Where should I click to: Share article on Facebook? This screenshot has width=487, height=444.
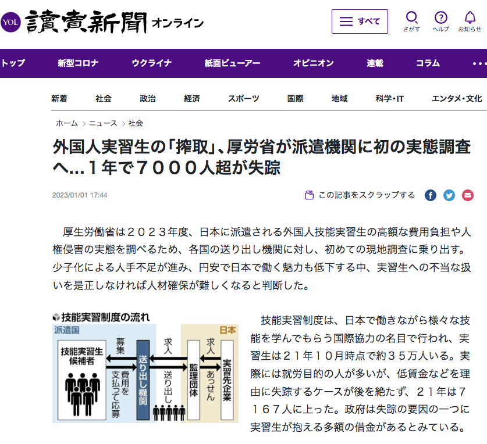tap(431, 195)
